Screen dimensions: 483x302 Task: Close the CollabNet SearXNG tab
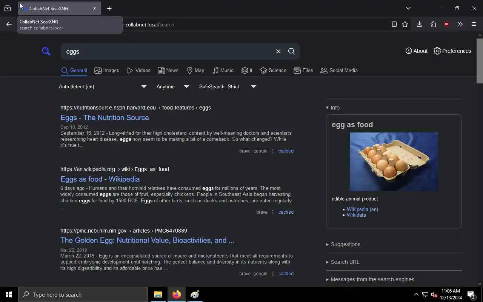(x=95, y=8)
